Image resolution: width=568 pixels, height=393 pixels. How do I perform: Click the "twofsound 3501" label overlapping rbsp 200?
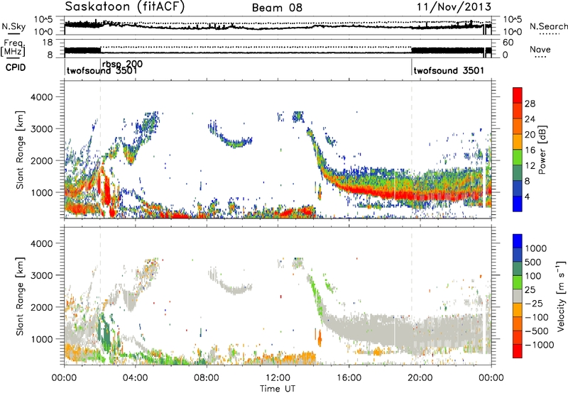tap(102, 70)
